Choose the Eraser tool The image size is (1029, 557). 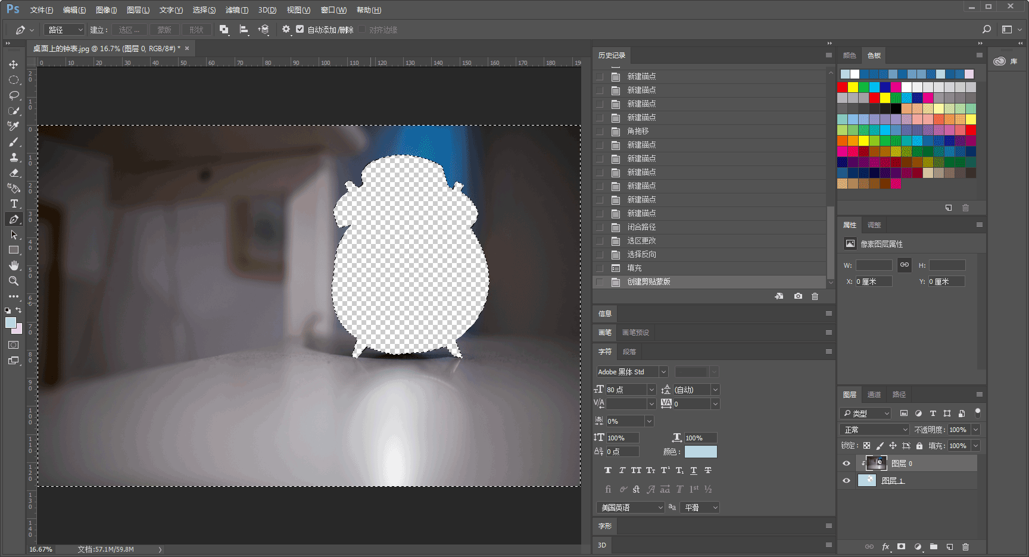(14, 173)
